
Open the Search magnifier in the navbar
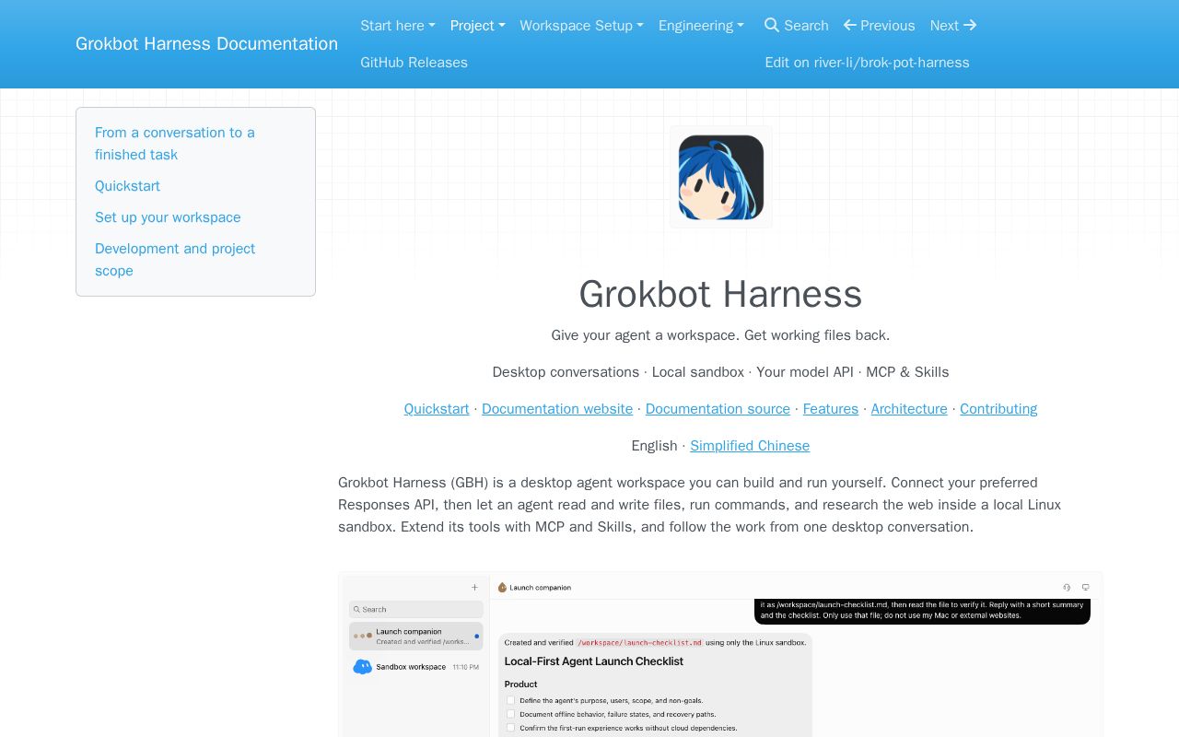pyautogui.click(x=796, y=26)
